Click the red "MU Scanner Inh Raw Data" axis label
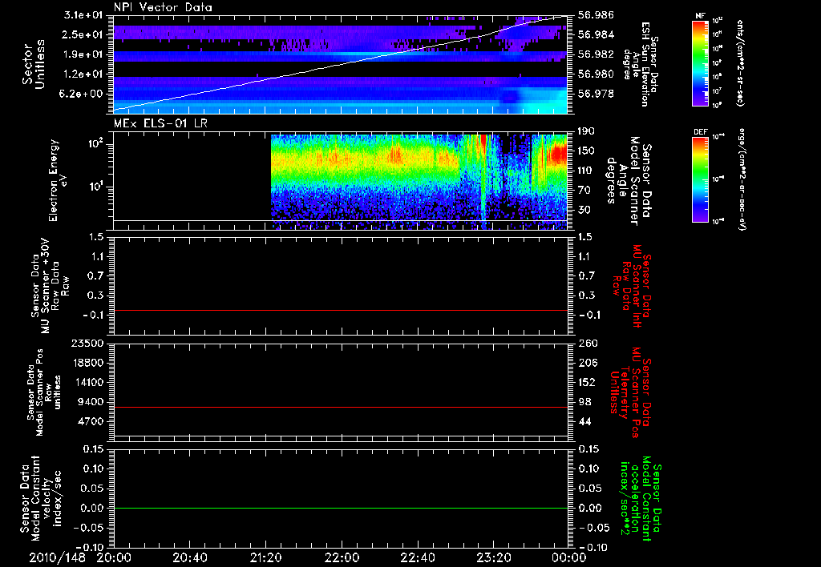Image resolution: width=821 pixels, height=567 pixels. pyautogui.click(x=632, y=286)
